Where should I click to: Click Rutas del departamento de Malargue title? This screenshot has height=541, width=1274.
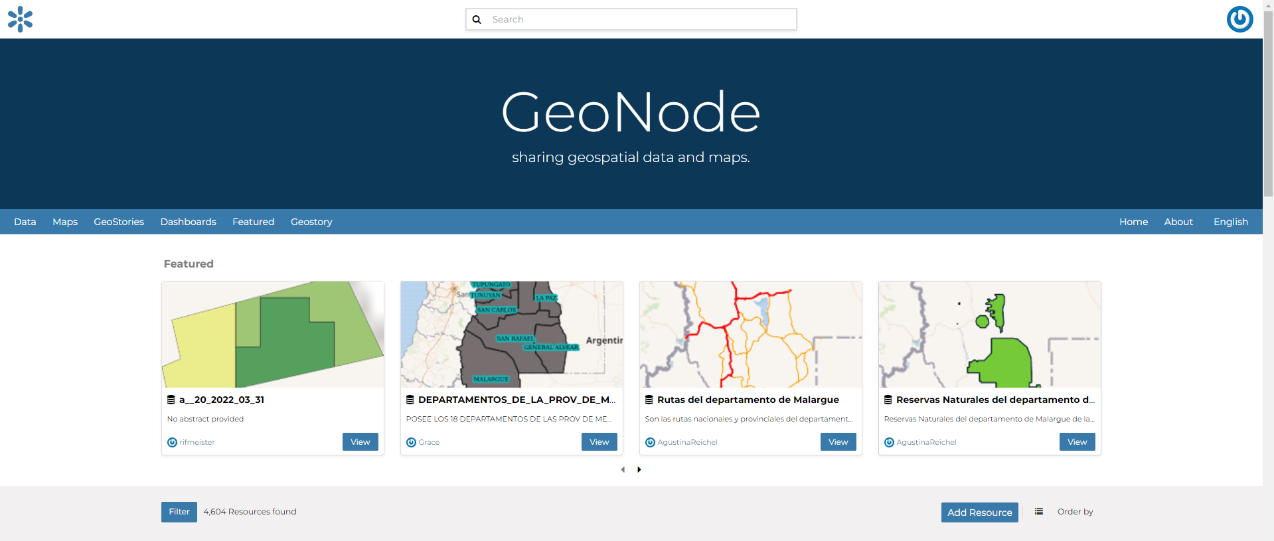coord(748,400)
